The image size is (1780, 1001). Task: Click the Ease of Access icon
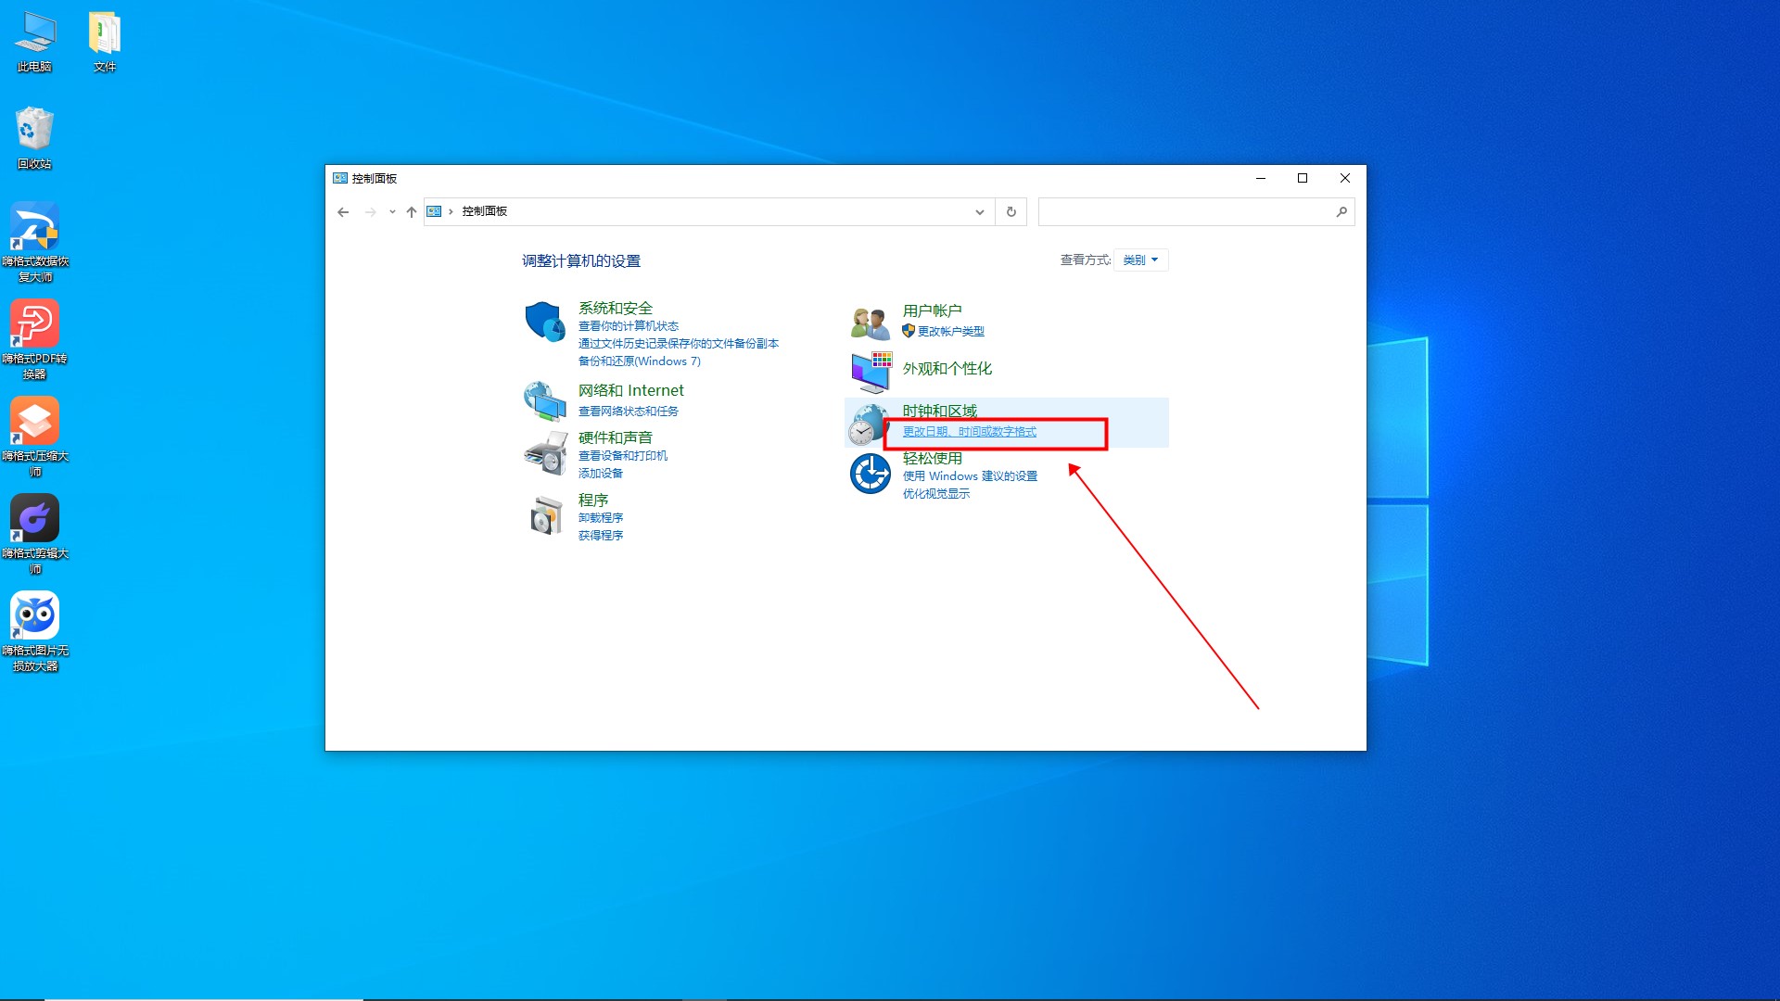870,474
